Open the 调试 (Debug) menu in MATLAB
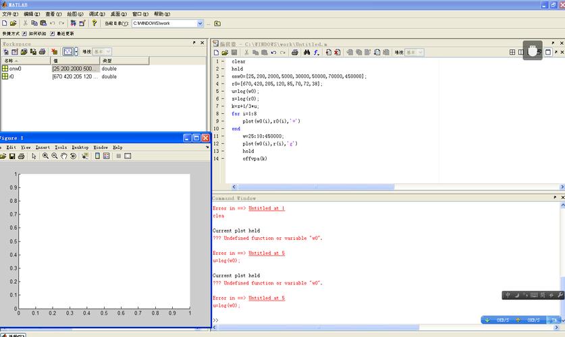565x337 pixels. click(97, 14)
